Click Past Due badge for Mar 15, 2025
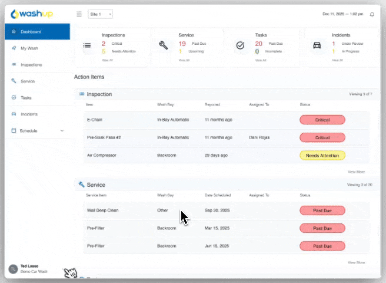 pyautogui.click(x=322, y=228)
